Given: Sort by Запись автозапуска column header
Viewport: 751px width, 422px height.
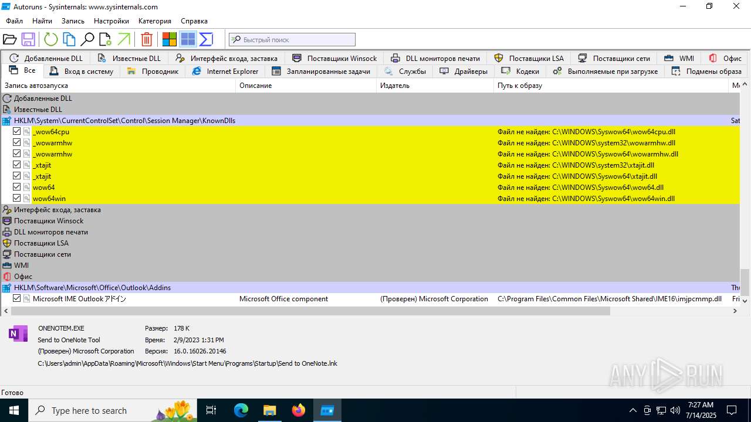Looking at the screenshot, I should pos(118,86).
